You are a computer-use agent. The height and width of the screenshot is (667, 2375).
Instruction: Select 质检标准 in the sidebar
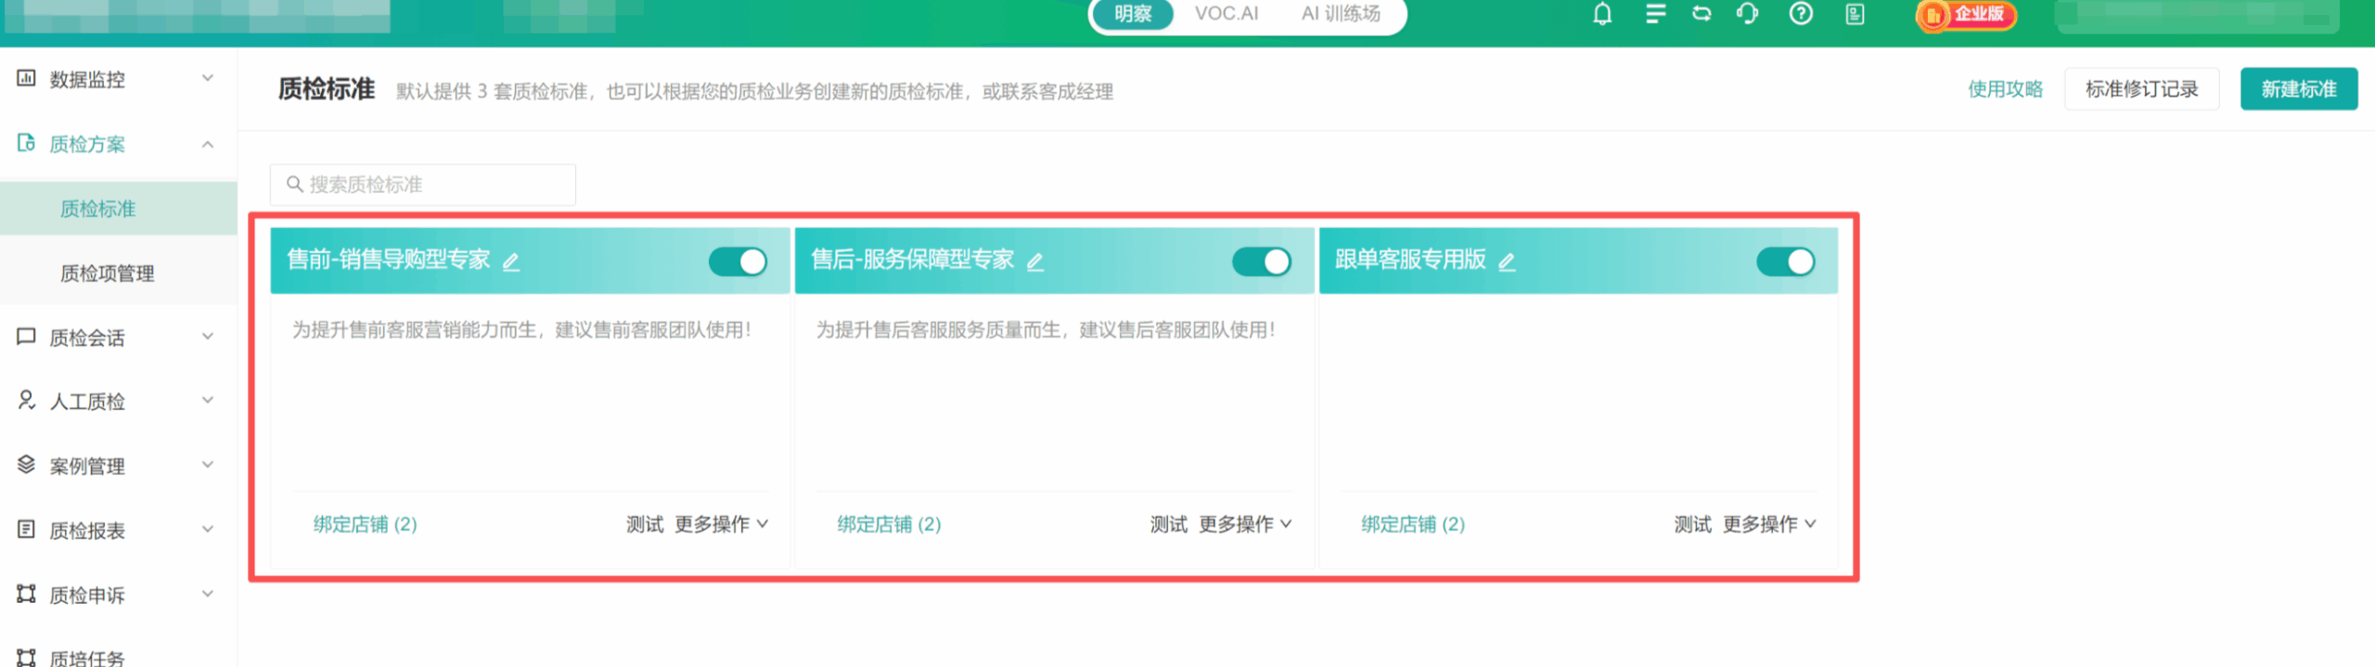[119, 209]
